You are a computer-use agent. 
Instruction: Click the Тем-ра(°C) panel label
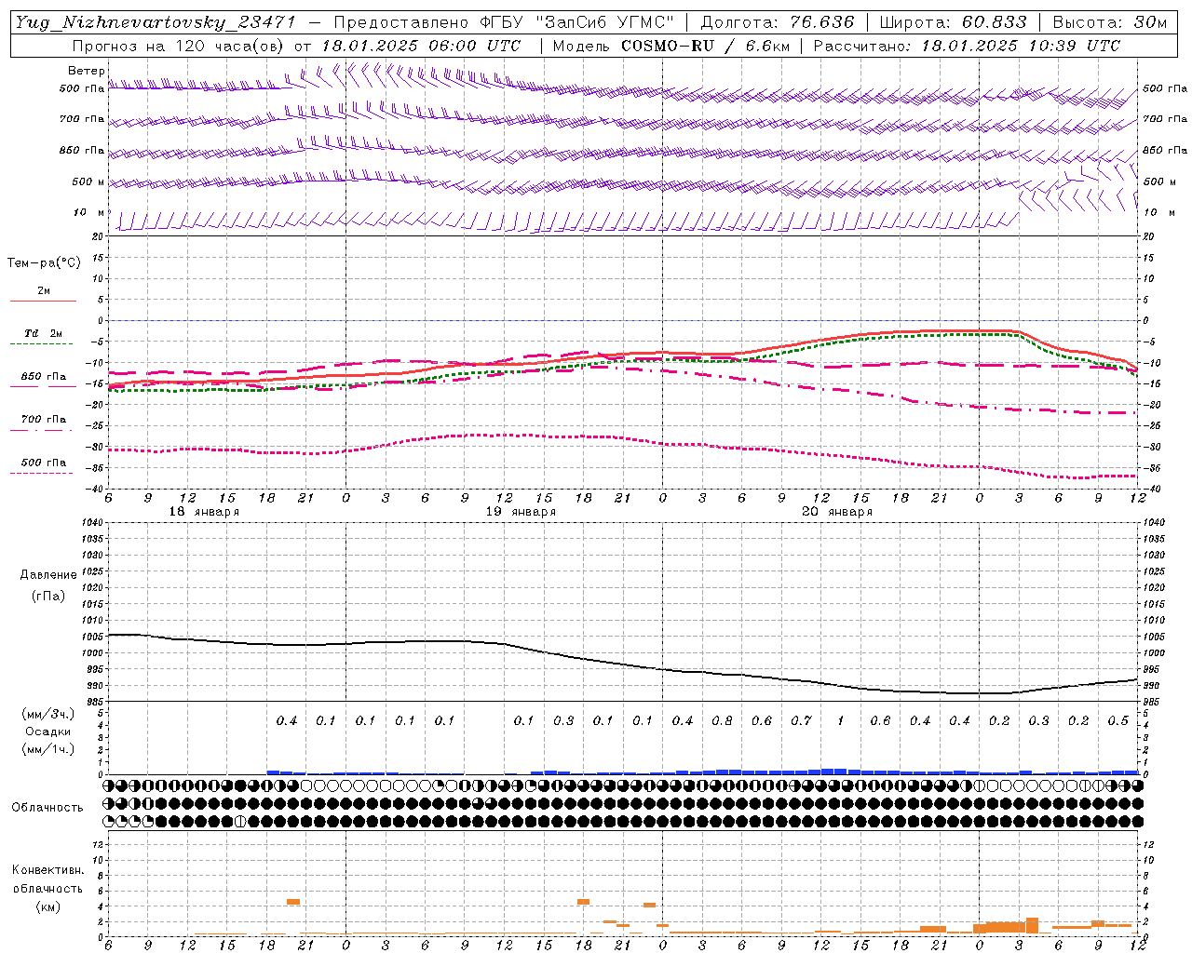44,263
